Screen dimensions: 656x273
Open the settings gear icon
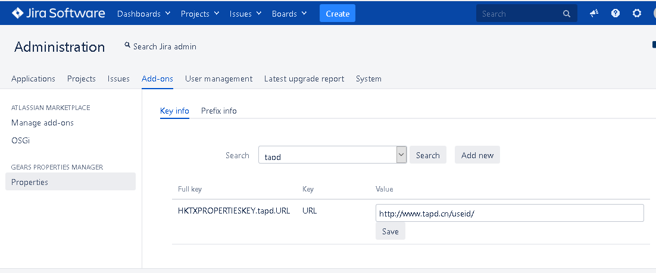(637, 13)
